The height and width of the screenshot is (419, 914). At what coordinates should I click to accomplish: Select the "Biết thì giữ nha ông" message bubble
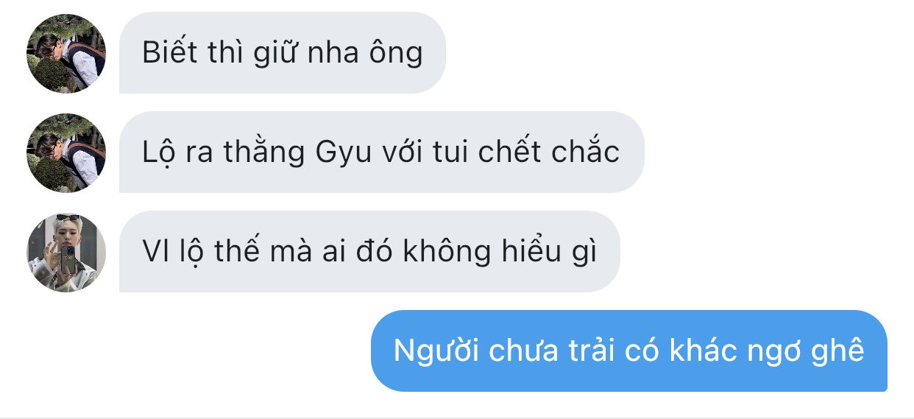283,53
